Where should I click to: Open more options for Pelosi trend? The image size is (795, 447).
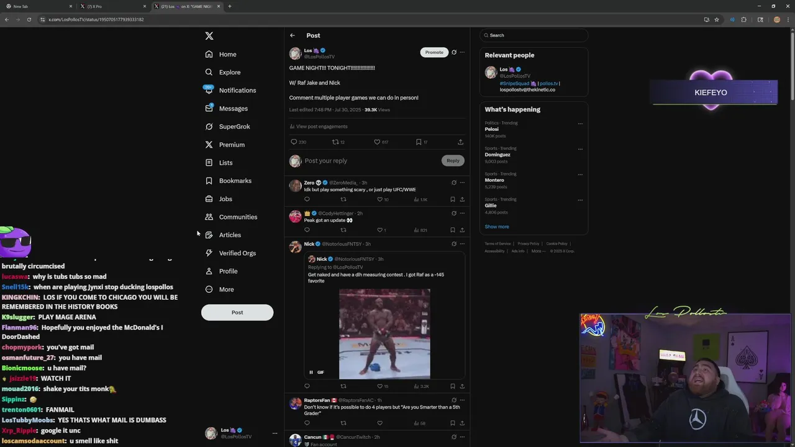580,124
